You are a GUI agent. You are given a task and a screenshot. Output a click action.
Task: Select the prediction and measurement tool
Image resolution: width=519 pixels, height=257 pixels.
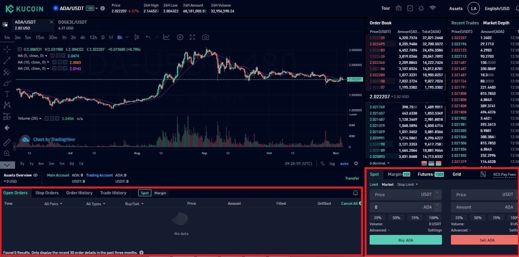(7, 116)
